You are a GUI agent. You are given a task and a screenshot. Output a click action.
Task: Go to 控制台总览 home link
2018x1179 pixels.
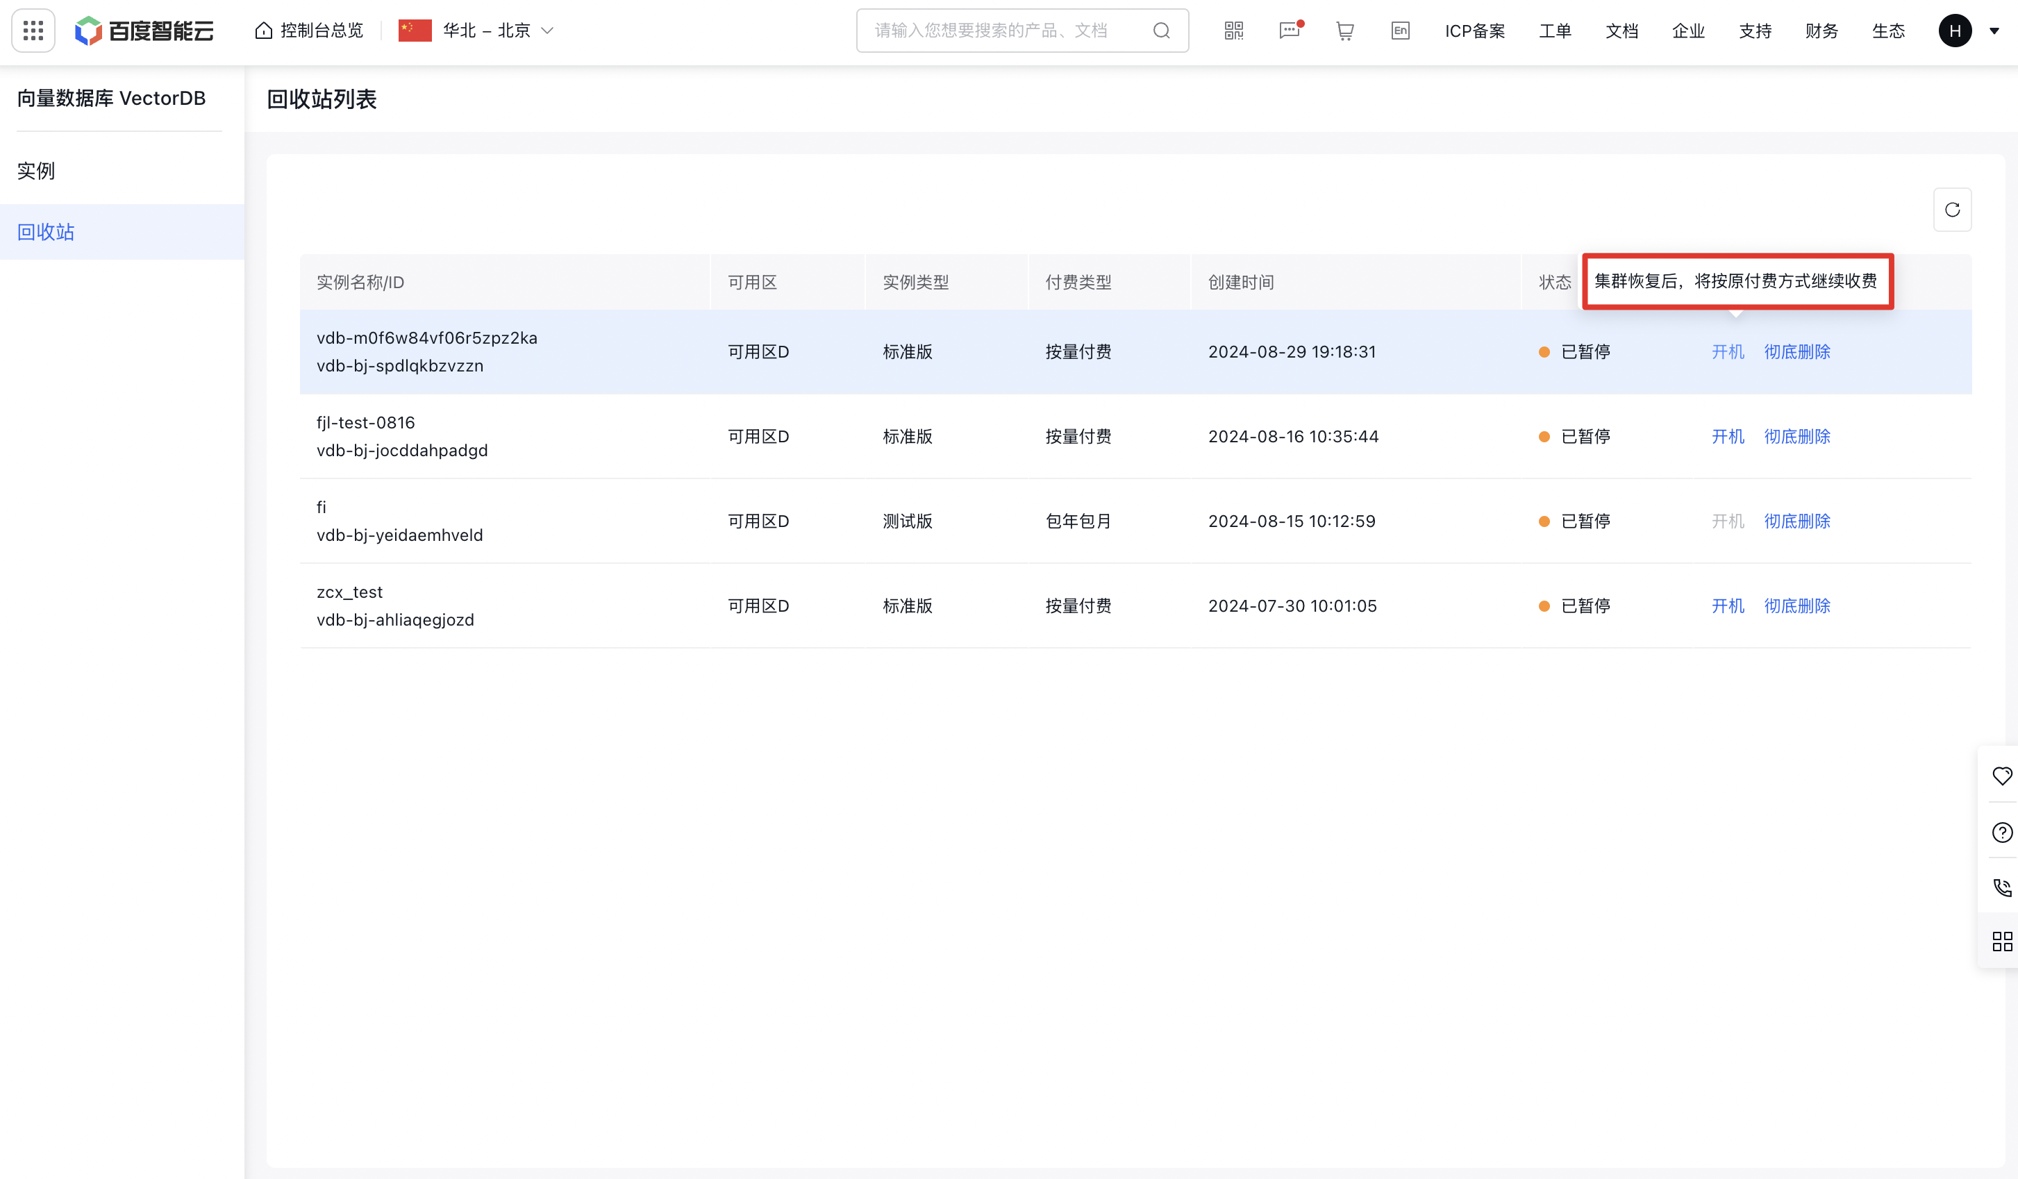309,31
